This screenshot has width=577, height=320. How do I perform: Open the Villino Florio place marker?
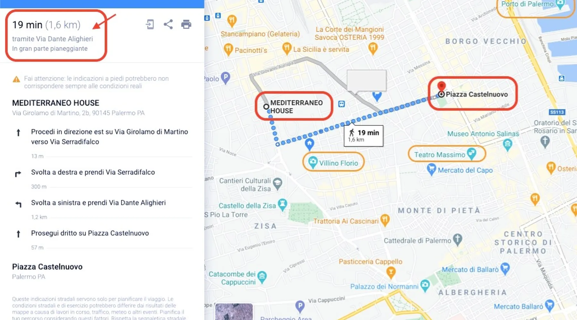(313, 163)
